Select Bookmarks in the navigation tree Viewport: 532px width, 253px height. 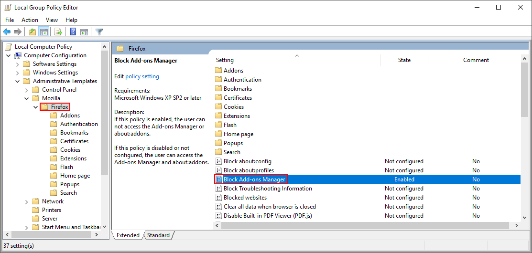74,133
